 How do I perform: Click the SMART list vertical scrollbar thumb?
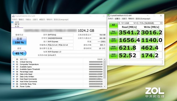105,69
